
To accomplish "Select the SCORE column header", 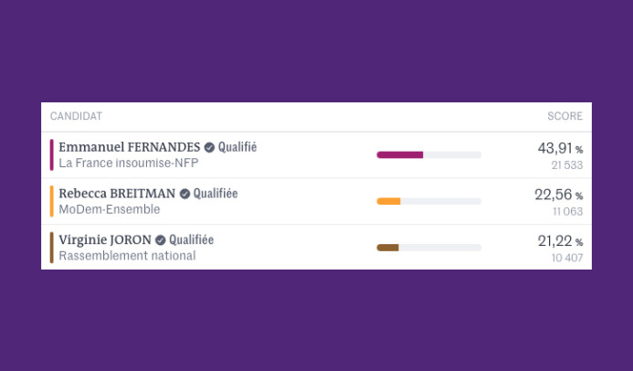I will point(564,117).
